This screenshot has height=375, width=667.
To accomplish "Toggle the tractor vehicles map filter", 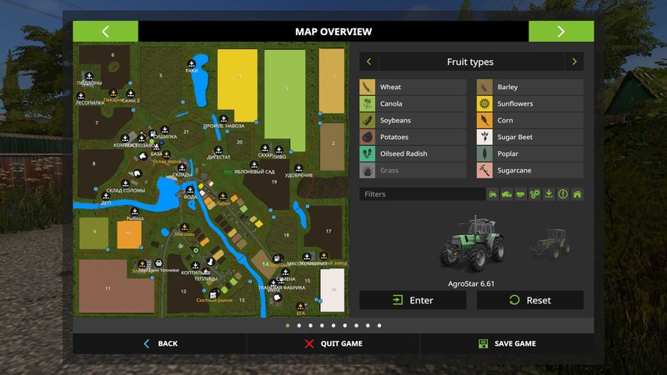I will [494, 194].
